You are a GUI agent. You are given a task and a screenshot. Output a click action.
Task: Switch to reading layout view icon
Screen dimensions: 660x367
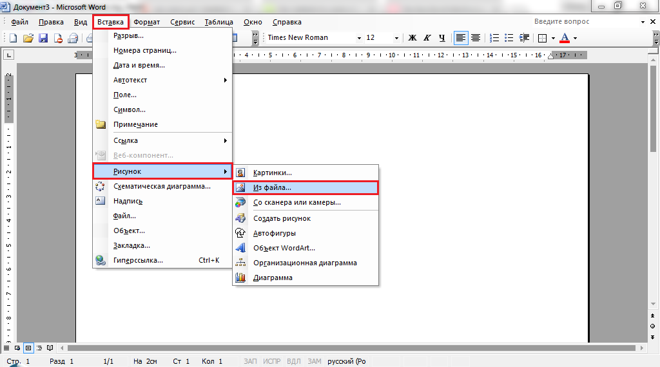pos(50,348)
